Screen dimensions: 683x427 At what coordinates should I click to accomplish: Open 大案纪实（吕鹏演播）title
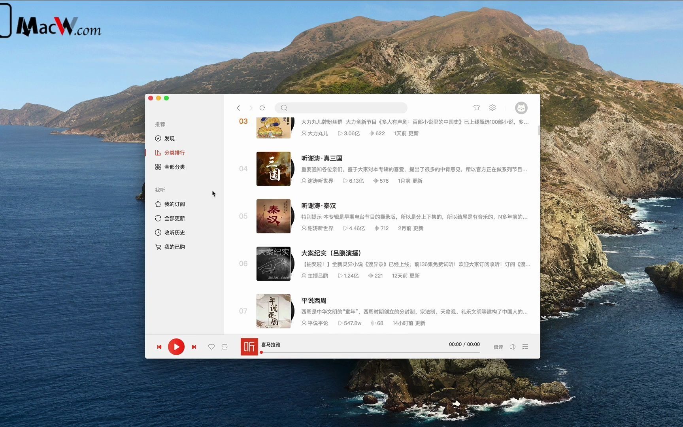click(x=331, y=253)
